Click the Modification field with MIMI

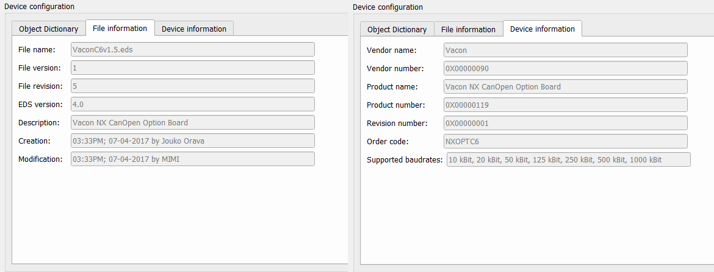[193, 159]
